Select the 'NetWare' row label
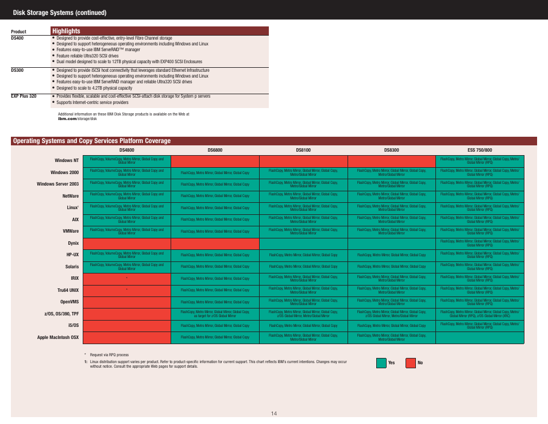 71,196
